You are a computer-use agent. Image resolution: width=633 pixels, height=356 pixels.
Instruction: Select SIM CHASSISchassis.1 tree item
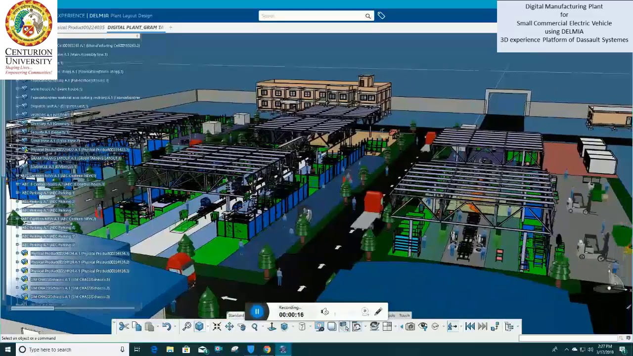[x=70, y=279]
